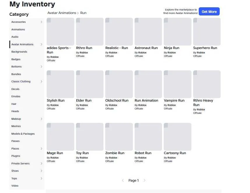The height and width of the screenshot is (193, 250).
Task: Click the Roblox creator link under Elder Run
Action: [84, 105]
